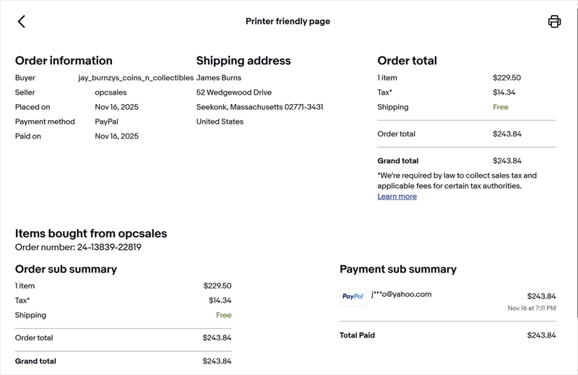This screenshot has width=578, height=375.
Task: Click the Shipping address heading
Action: (243, 61)
